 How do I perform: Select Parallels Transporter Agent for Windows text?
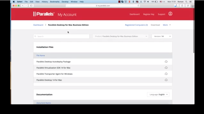pos(54,74)
